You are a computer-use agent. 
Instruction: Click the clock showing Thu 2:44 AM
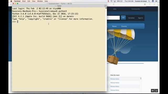[x=129, y=1]
